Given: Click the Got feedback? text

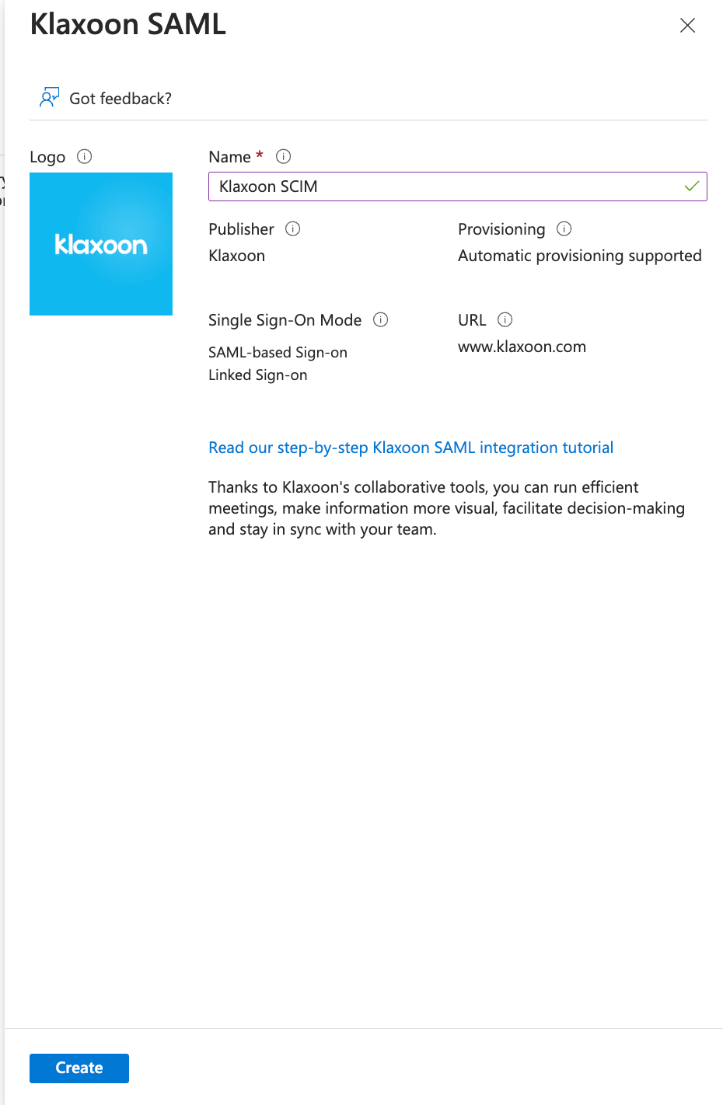Looking at the screenshot, I should 120,99.
